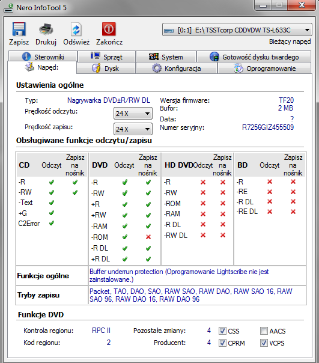Click the Odśwież button label
The image size is (319, 363).
pos(76,42)
